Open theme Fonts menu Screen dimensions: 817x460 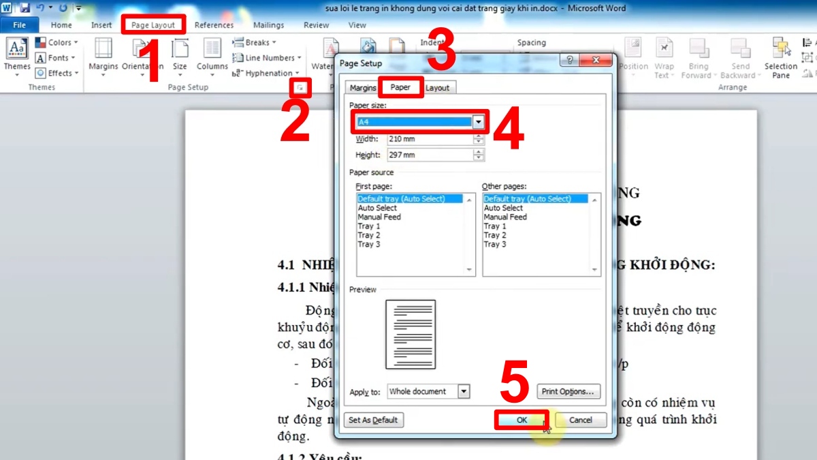[x=57, y=58]
